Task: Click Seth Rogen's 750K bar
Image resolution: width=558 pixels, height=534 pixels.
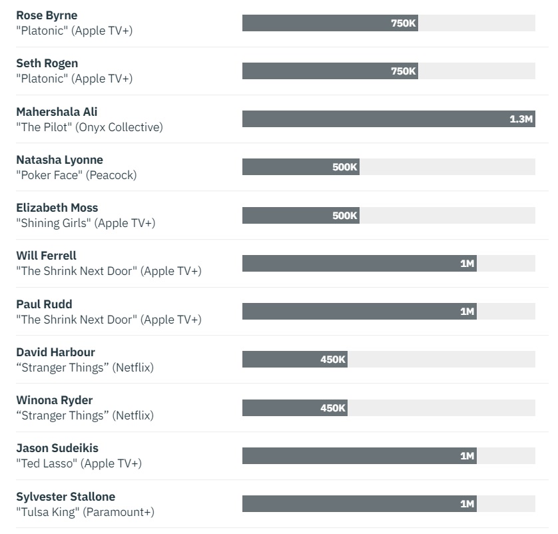Action: [330, 71]
